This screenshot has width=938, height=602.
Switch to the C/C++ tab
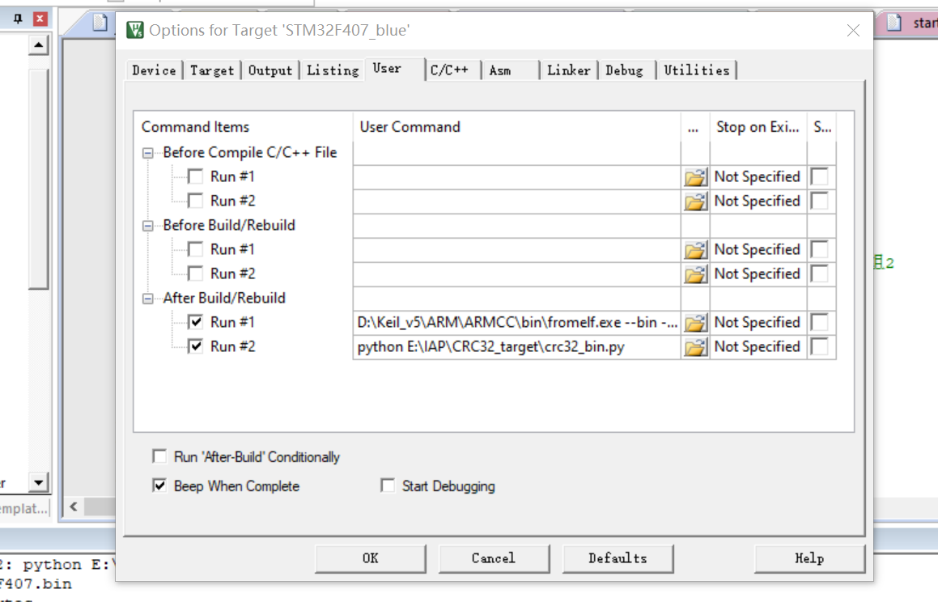449,70
